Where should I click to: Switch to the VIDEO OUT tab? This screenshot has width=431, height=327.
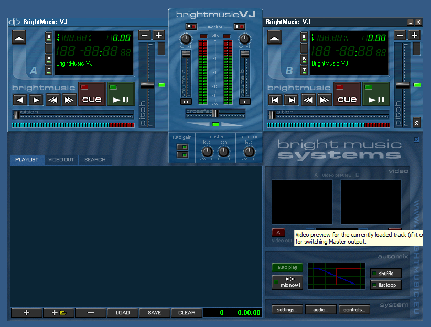click(x=61, y=160)
